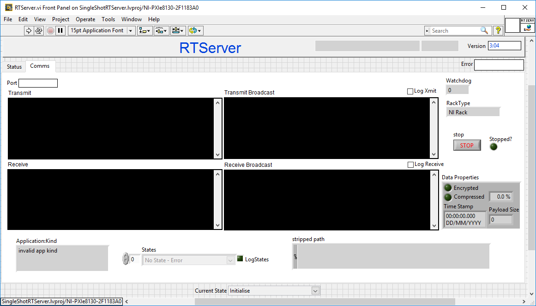
Task: Open the Align Objects toolbar menu
Action: tap(145, 30)
